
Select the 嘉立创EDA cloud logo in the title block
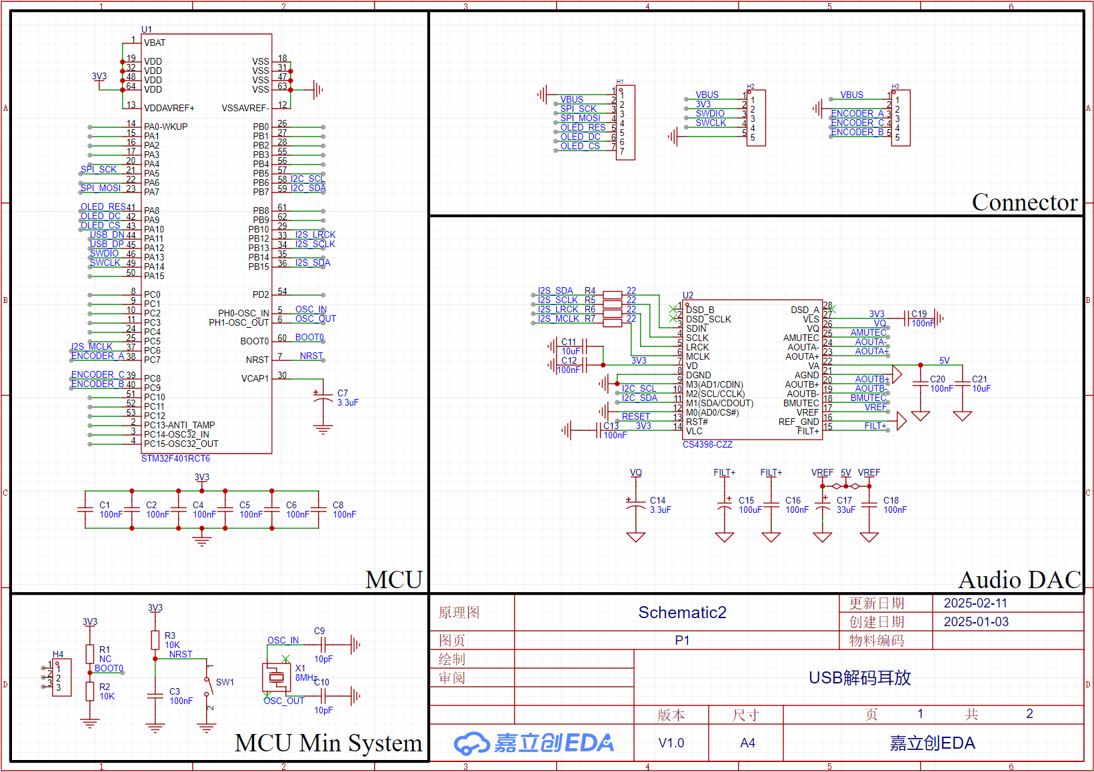[533, 743]
